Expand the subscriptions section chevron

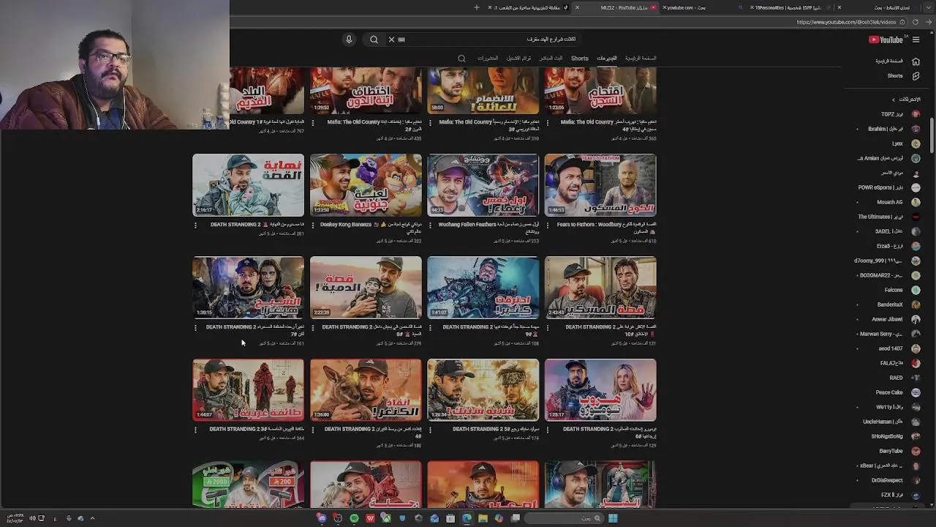coord(893,100)
